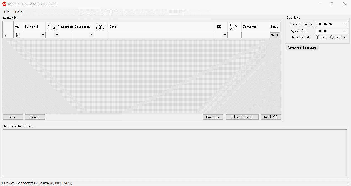Click the Register Index cell

pos(101,35)
